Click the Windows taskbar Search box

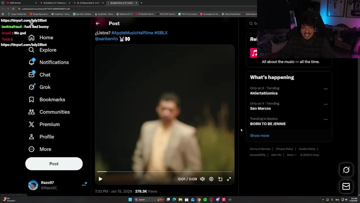coord(149,200)
